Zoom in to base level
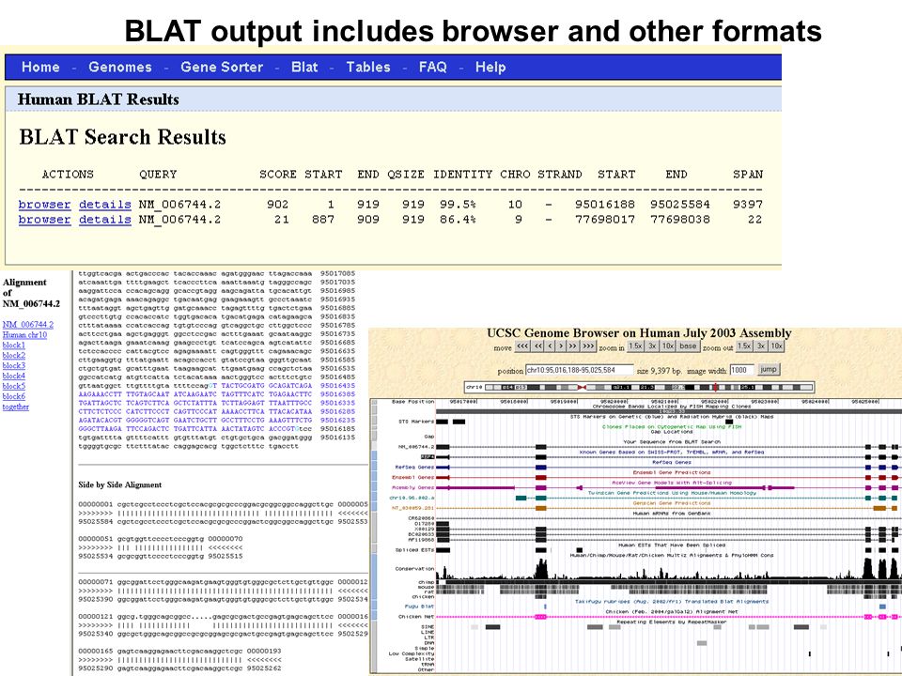Viewport: 902px width, 676px height. pyautogui.click(x=688, y=346)
